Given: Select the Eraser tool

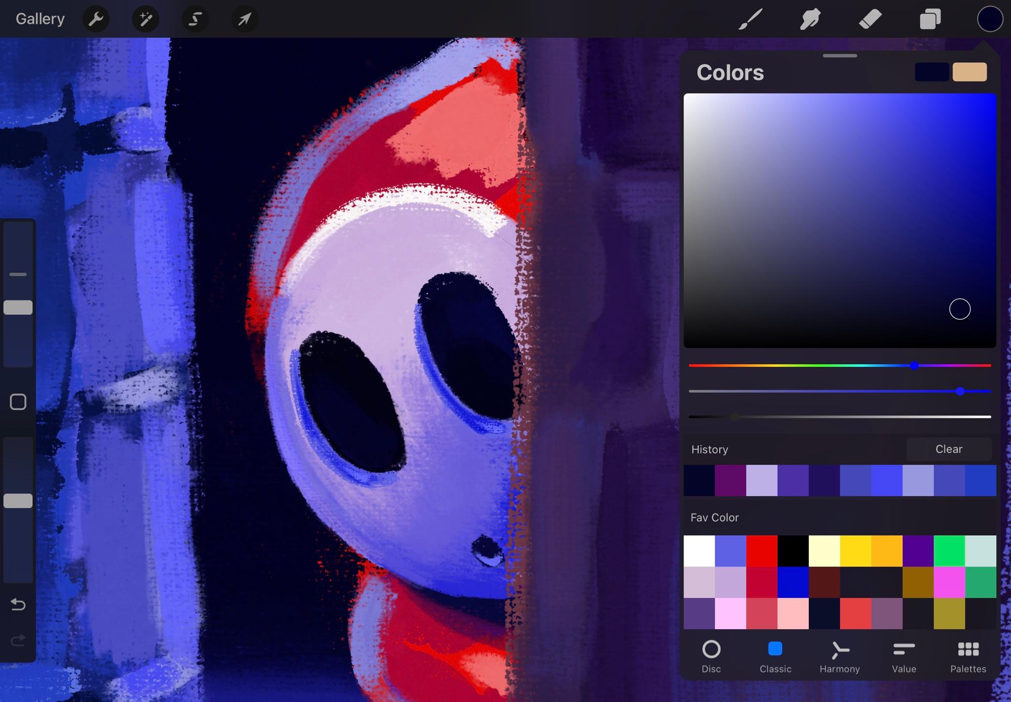Looking at the screenshot, I should [870, 19].
